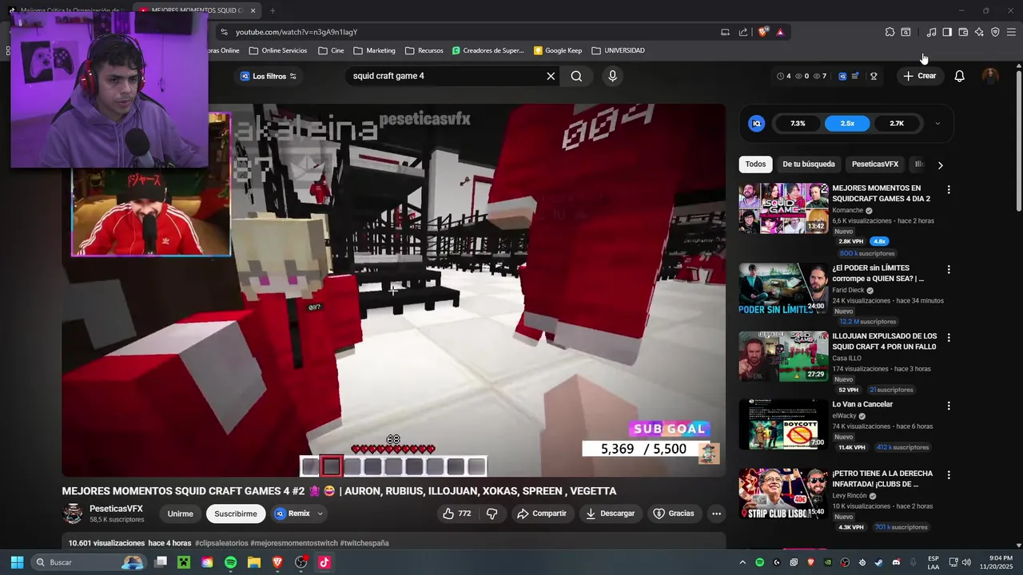Open the Brave playlist music note icon
The width and height of the screenshot is (1023, 575).
click(x=931, y=32)
